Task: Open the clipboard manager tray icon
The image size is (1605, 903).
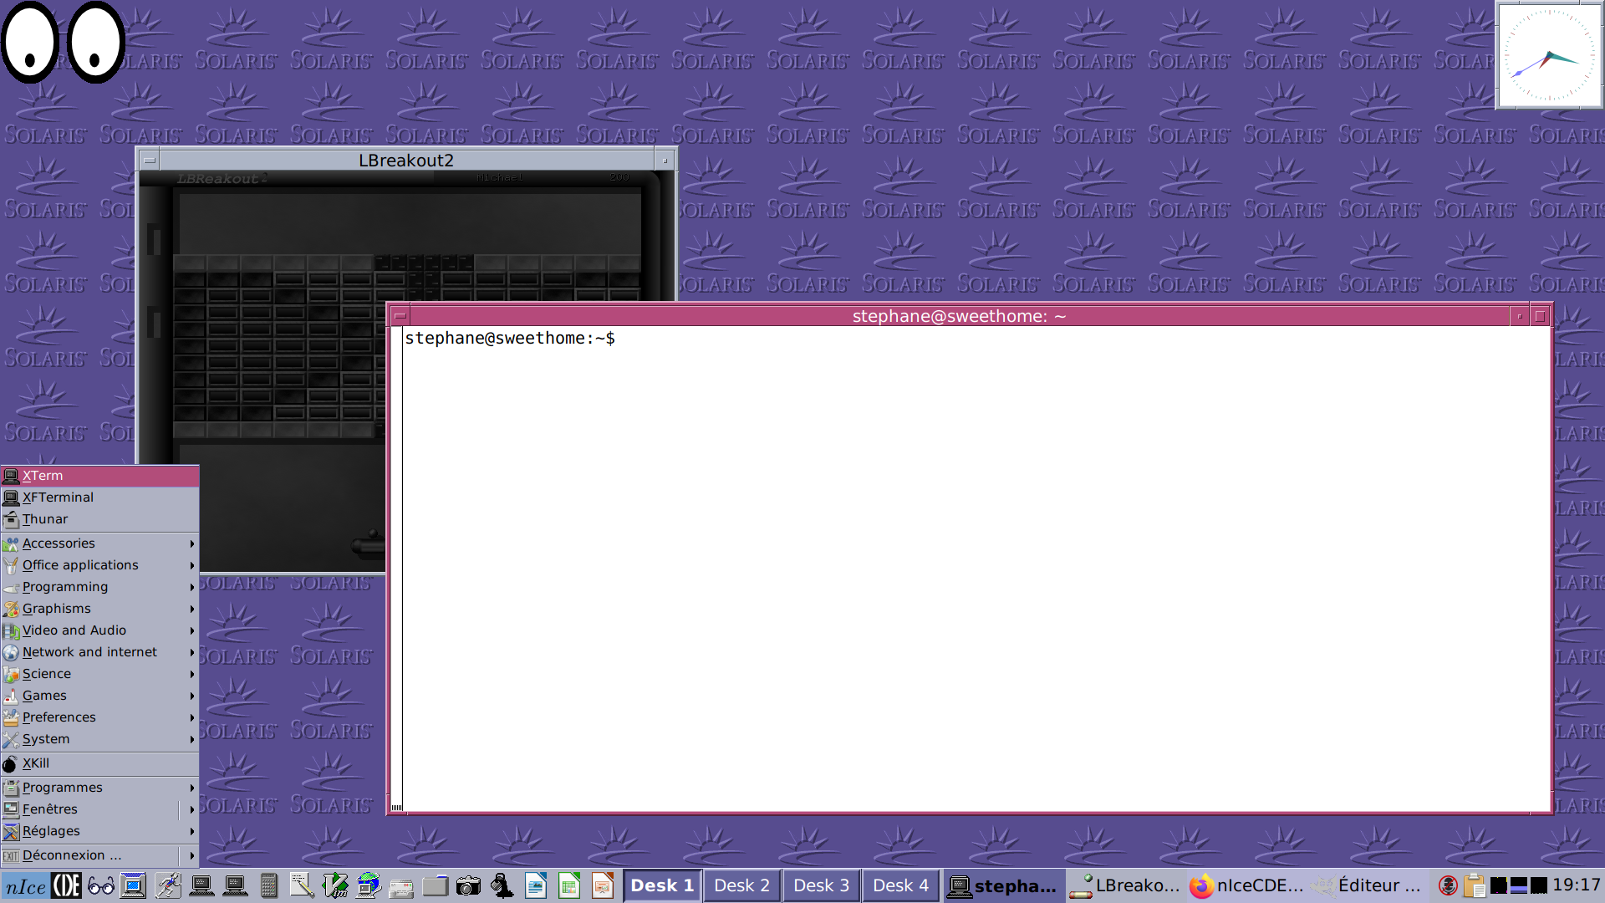Action: pos(1475,885)
